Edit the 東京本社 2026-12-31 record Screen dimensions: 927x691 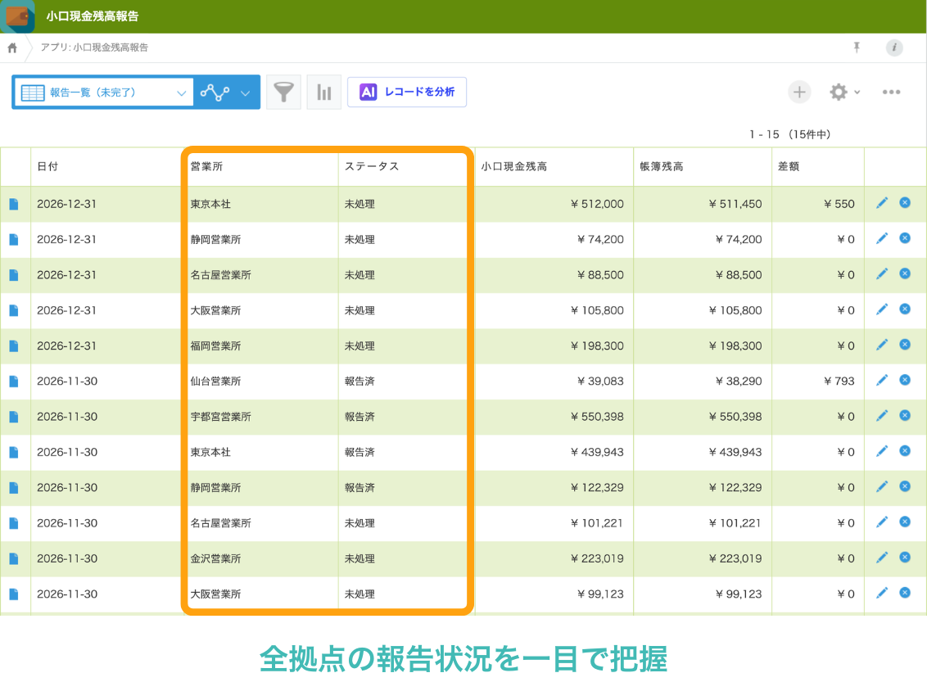point(881,203)
